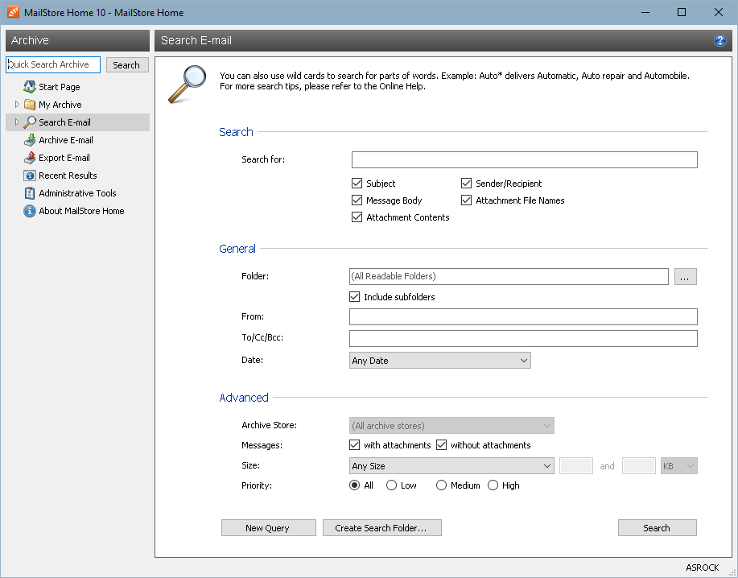Viewport: 738px width, 578px height.
Task: Select High priority
Action: coord(493,485)
